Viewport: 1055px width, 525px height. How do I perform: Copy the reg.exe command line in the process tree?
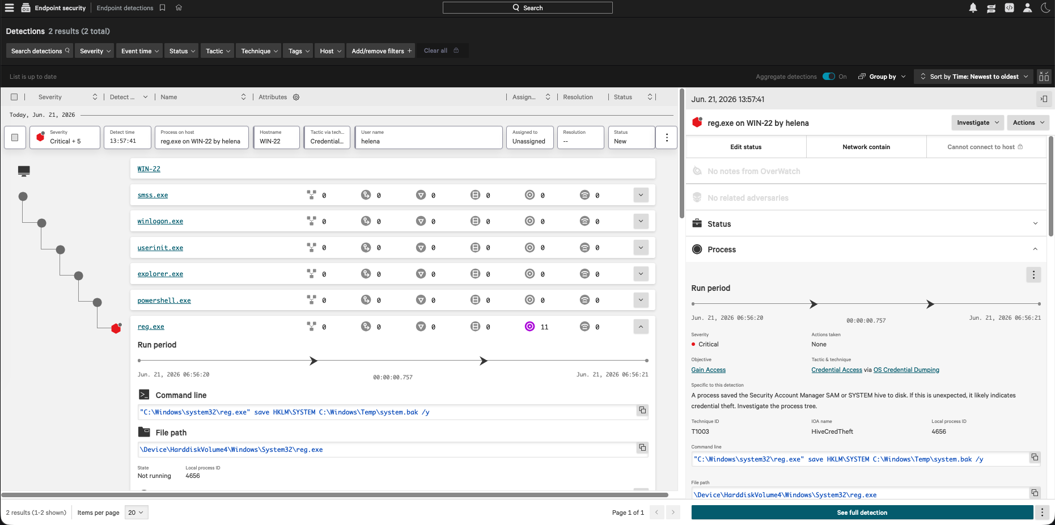coord(642,410)
